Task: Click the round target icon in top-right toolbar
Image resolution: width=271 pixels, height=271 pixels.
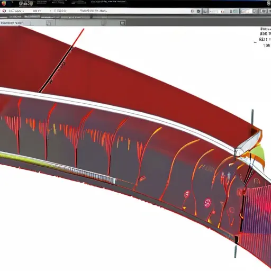Action: pyautogui.click(x=255, y=11)
